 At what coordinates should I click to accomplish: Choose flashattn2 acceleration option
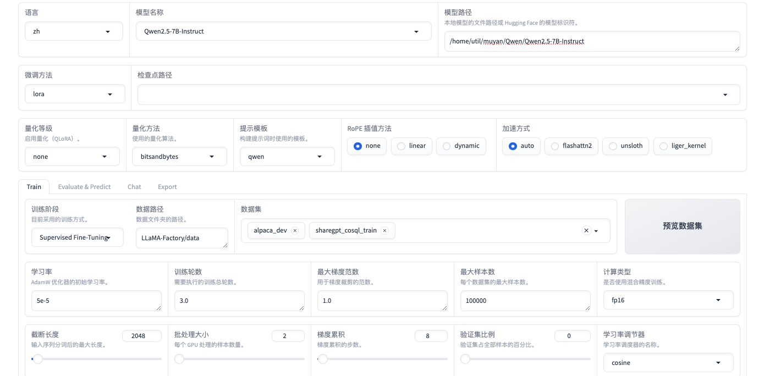[571, 146]
